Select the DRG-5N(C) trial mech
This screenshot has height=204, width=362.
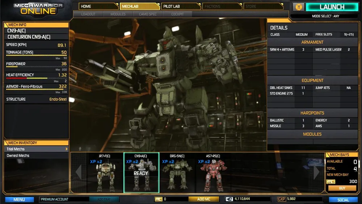[x=177, y=172]
